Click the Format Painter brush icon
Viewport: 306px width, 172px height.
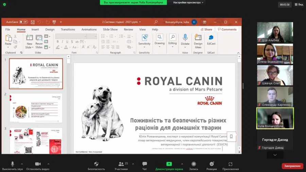[x=15, y=47]
